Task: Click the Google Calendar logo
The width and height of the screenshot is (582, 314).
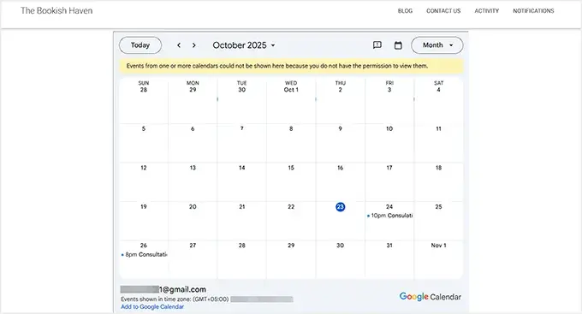Action: pos(431,297)
